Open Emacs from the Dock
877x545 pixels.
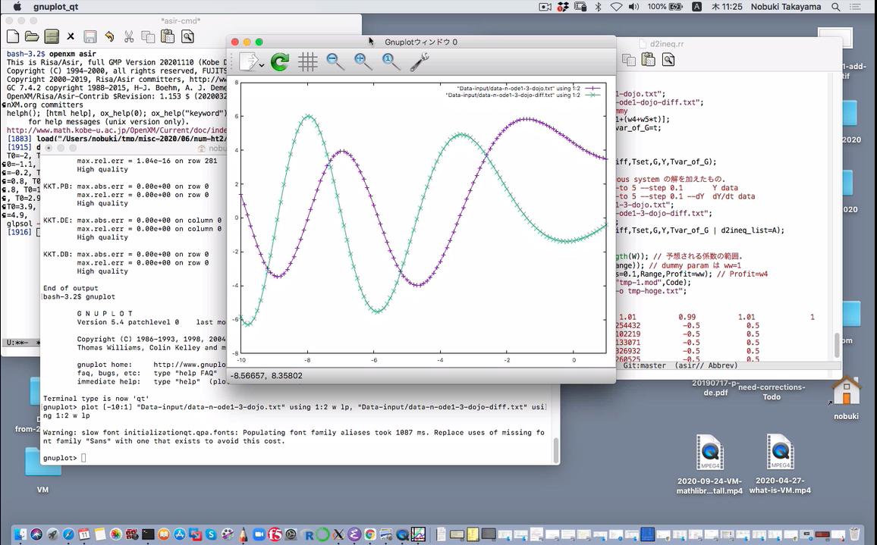(x=354, y=534)
